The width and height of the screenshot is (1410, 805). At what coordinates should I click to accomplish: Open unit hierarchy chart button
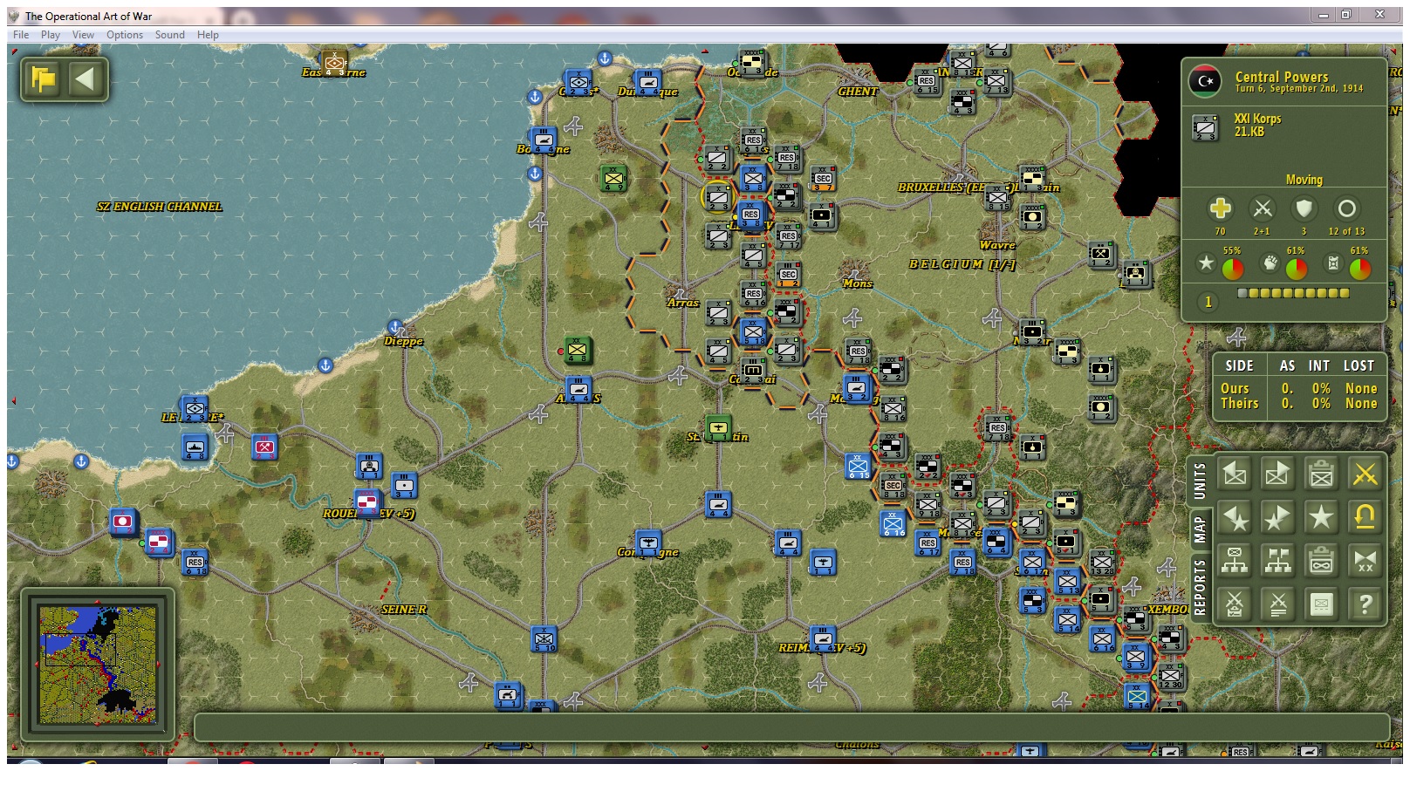1235,561
